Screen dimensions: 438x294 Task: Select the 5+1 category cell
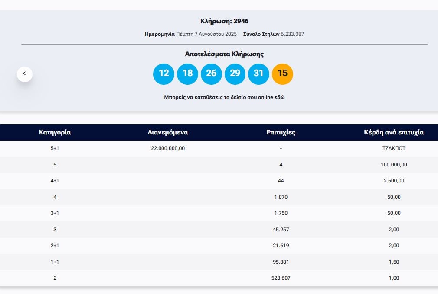[x=55, y=148]
